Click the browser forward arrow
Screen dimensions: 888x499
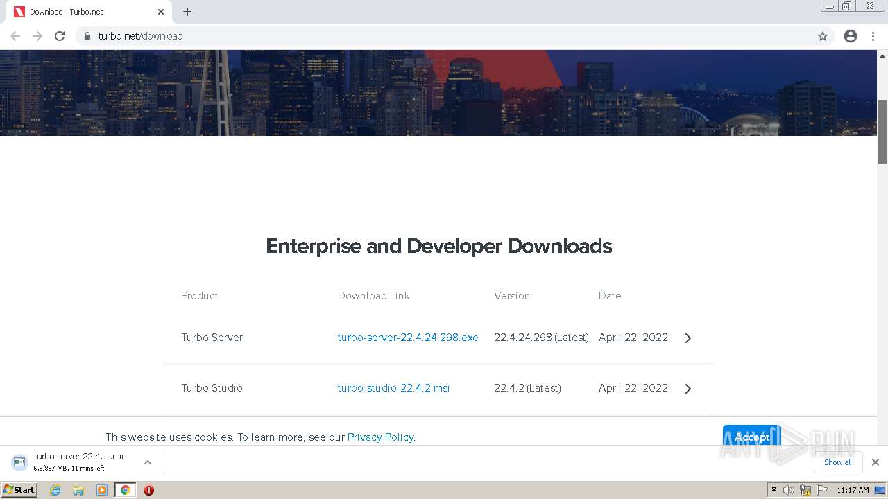(37, 36)
